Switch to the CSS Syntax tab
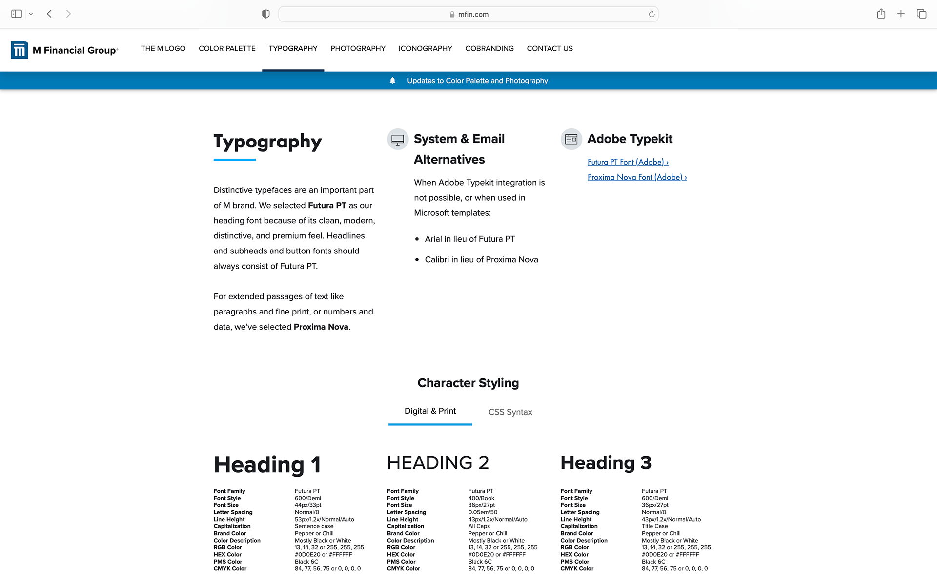This screenshot has width=937, height=586. (510, 412)
